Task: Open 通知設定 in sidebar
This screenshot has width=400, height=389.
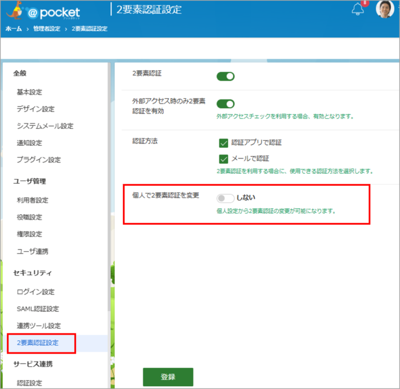Action: pos(29,143)
